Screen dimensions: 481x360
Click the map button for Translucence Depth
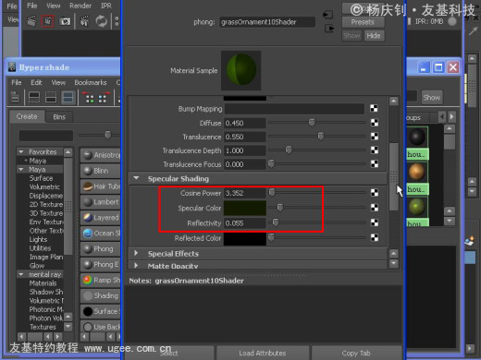(x=375, y=150)
